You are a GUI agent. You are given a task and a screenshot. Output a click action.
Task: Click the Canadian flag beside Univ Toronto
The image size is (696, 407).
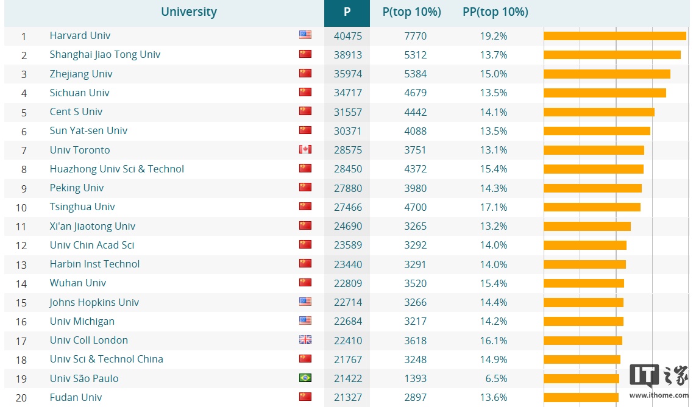[305, 149]
